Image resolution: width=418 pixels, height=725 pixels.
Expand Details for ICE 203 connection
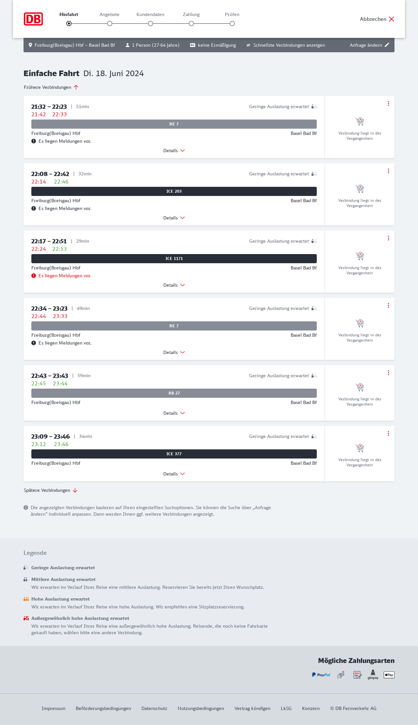point(174,218)
